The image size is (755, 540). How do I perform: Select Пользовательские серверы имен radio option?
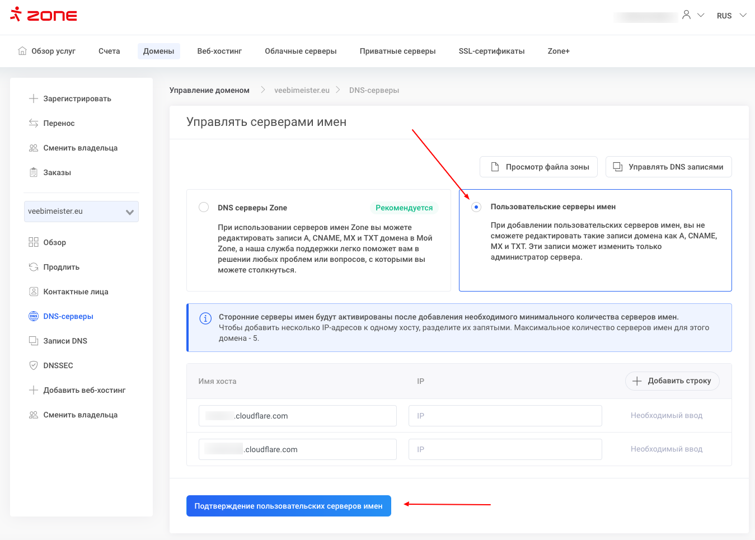(x=476, y=207)
